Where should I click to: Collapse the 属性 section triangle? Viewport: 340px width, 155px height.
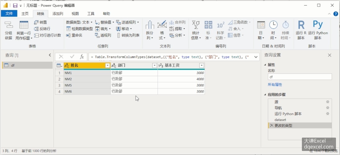[265, 65]
